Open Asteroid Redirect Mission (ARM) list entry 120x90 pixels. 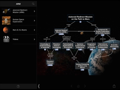(18, 11)
